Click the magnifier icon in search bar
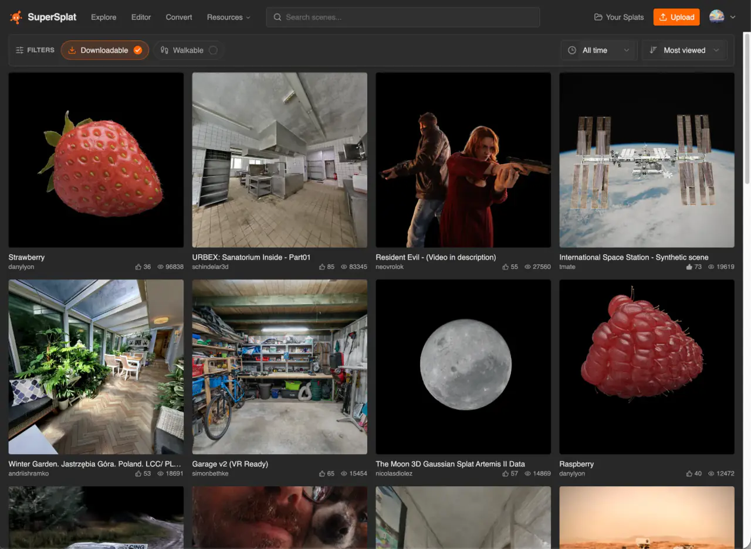The width and height of the screenshot is (751, 549). [x=278, y=17]
